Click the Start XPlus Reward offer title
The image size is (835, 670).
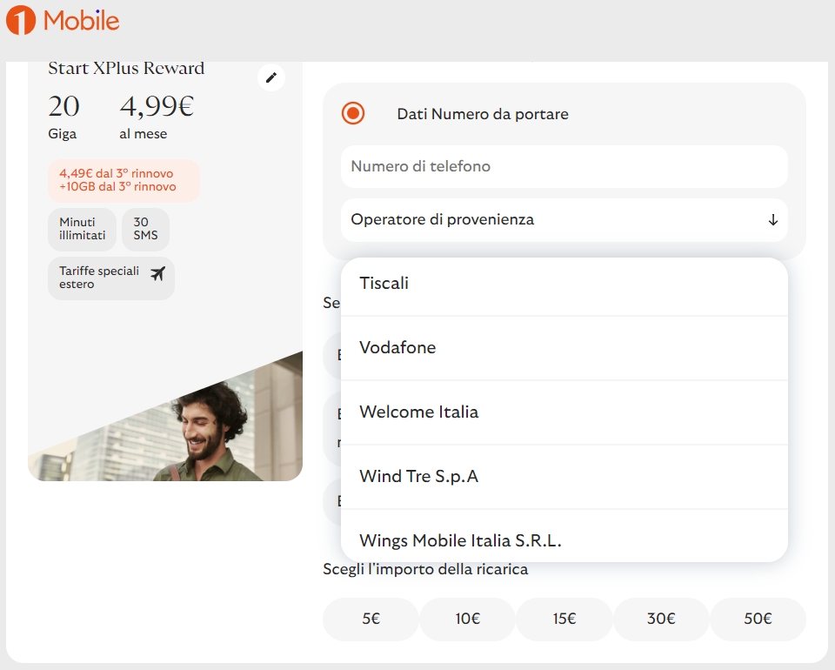[x=126, y=68]
